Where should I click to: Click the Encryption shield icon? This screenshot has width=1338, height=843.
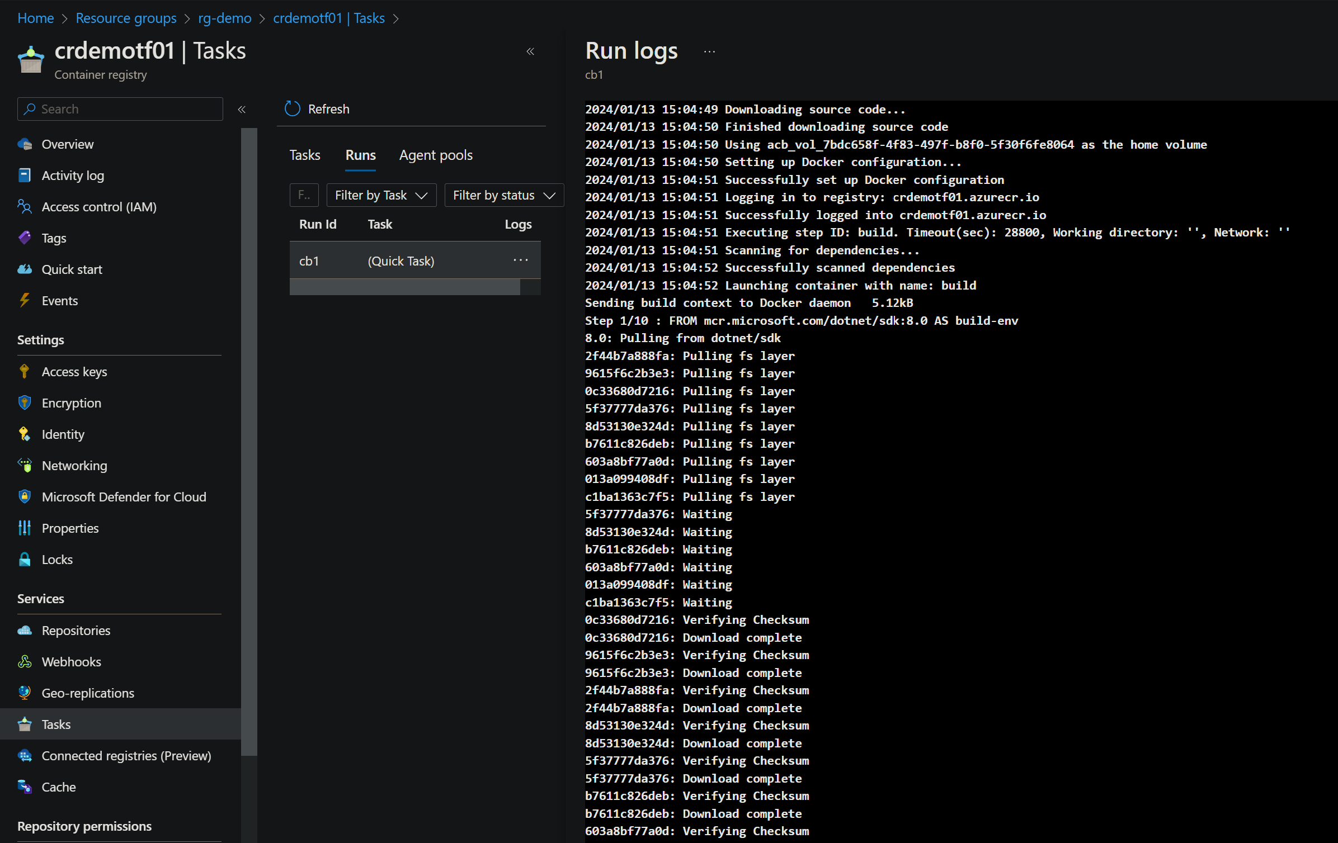pyautogui.click(x=25, y=402)
